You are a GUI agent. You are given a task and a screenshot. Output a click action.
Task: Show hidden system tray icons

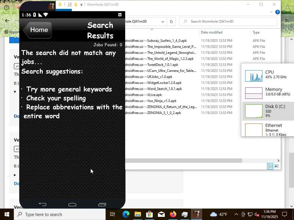tap(236, 214)
